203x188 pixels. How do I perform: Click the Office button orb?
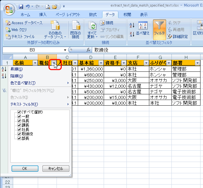(x=9, y=10)
